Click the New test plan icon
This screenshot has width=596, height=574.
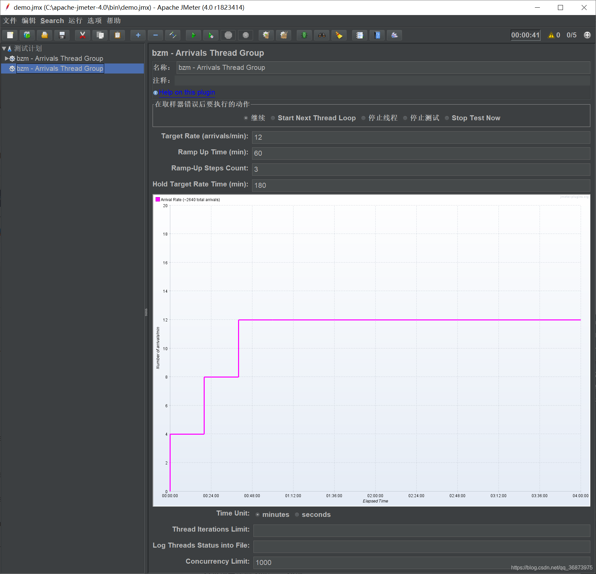click(x=10, y=35)
